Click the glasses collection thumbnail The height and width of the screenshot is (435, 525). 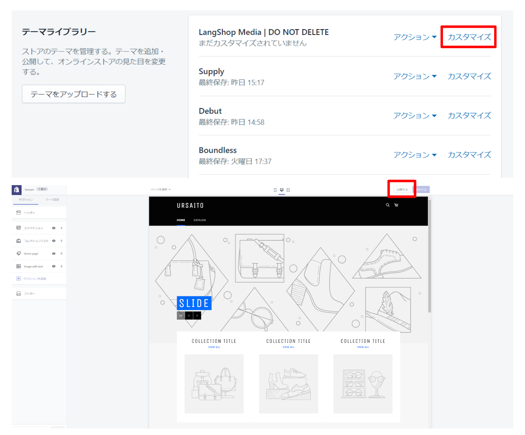[x=363, y=383]
